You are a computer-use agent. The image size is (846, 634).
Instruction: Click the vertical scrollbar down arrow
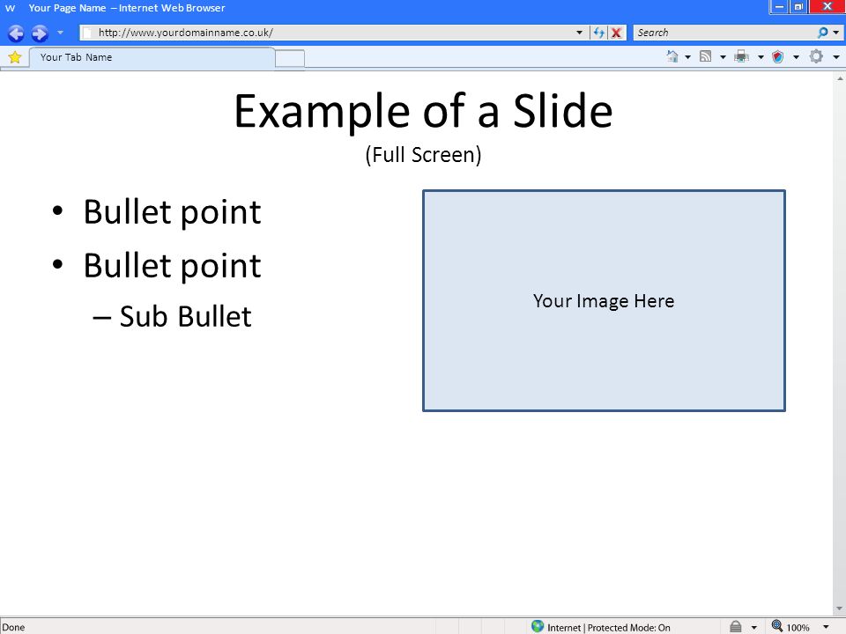click(x=840, y=608)
